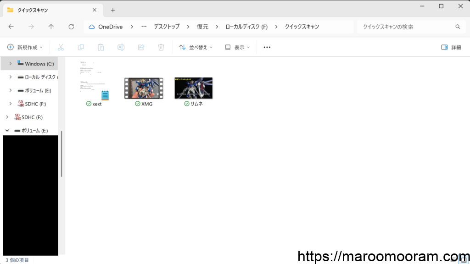Click the forward navigation arrow

tap(31, 27)
